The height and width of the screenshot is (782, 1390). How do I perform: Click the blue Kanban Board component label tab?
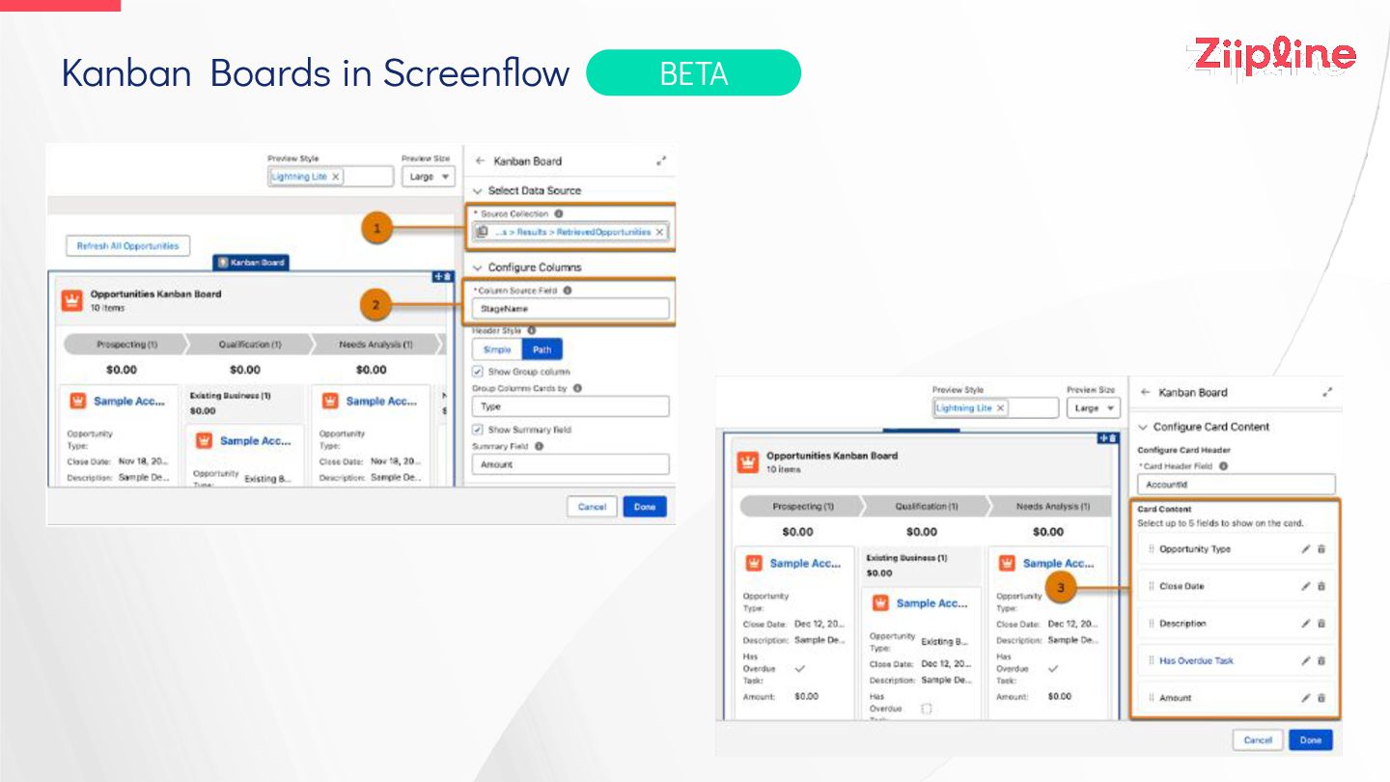(251, 263)
